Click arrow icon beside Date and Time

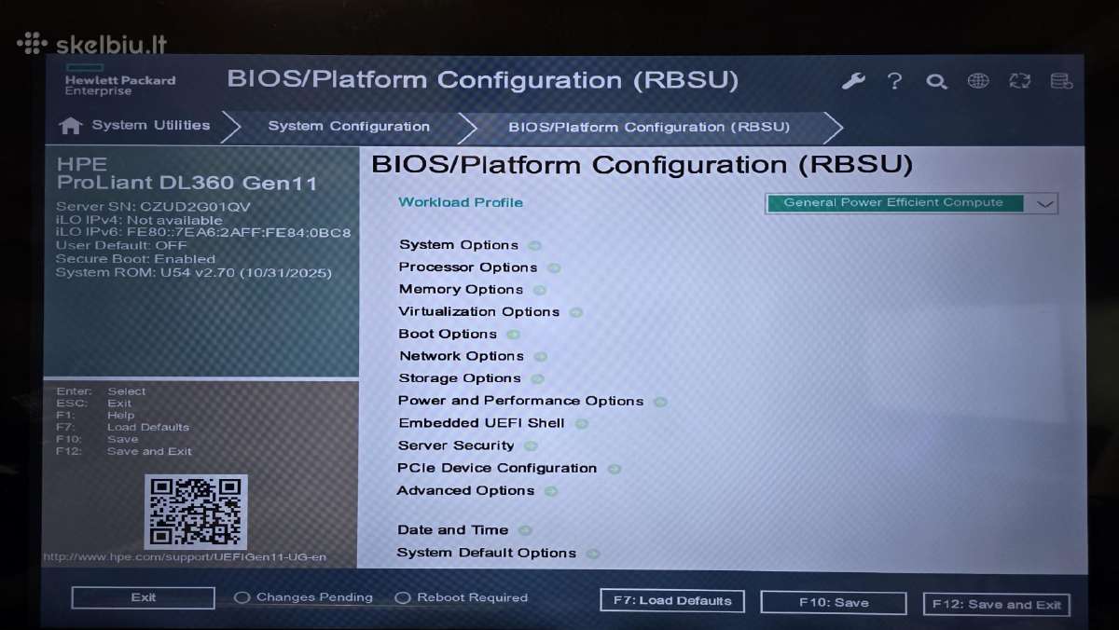[525, 531]
